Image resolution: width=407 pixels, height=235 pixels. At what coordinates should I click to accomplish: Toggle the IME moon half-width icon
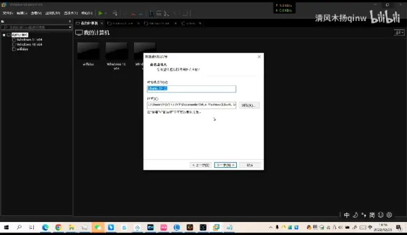coord(355,215)
